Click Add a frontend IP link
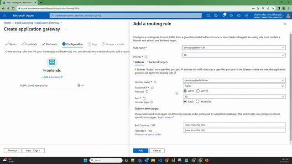The height and width of the screenshot is (164, 292). pyautogui.click(x=52, y=77)
